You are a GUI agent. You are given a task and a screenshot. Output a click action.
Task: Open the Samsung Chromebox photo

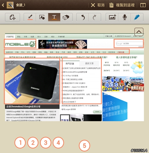pos(32,82)
